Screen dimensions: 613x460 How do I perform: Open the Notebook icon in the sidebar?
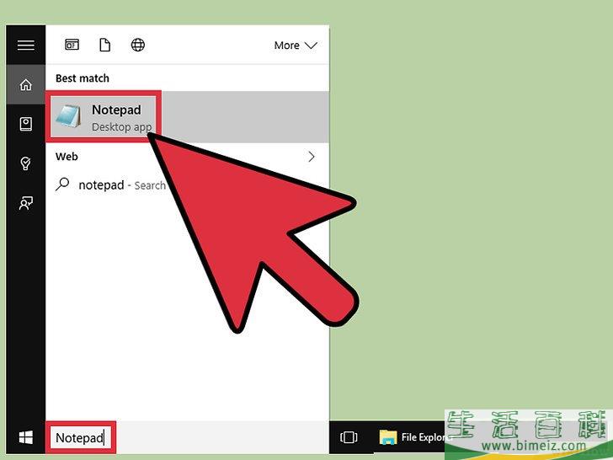[x=25, y=124]
